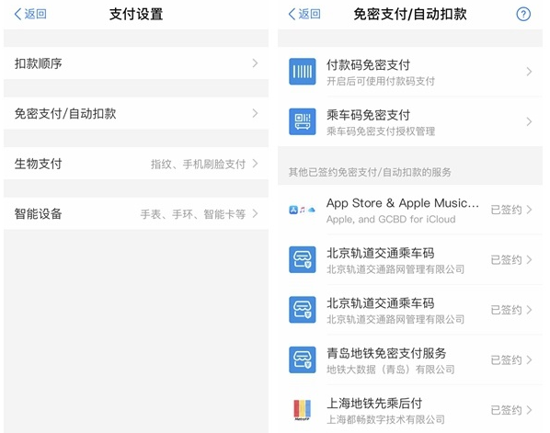The image size is (550, 433).
Task: Open 青岛地铁免密支付服务 entry
Action: coord(410,359)
